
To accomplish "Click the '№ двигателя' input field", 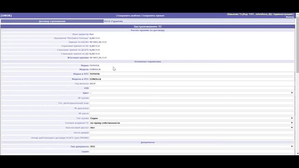I will tap(192, 108).
